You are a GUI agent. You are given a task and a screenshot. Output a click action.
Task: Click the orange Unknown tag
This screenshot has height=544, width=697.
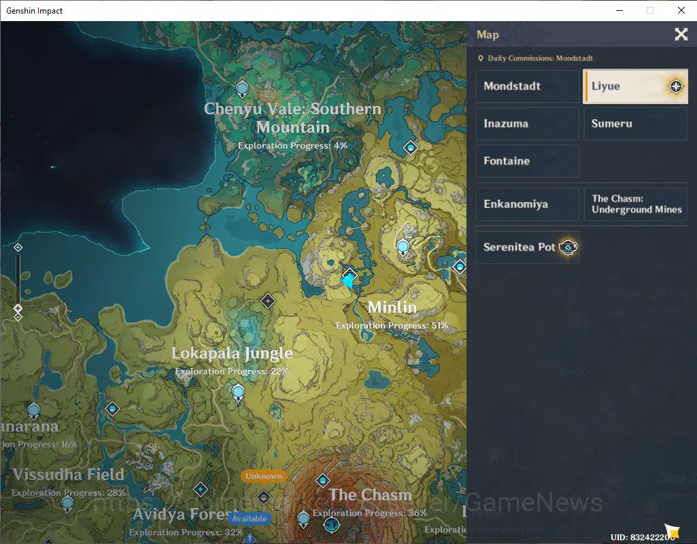click(264, 476)
